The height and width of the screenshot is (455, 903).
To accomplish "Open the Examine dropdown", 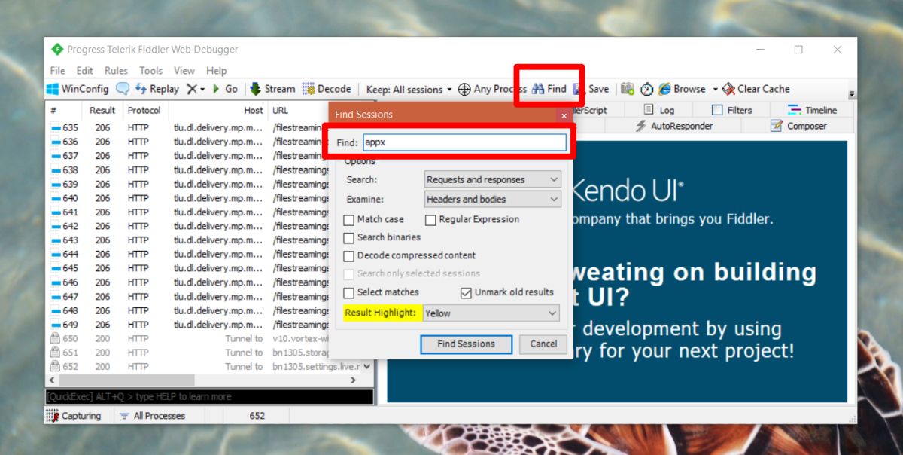I will pos(492,200).
